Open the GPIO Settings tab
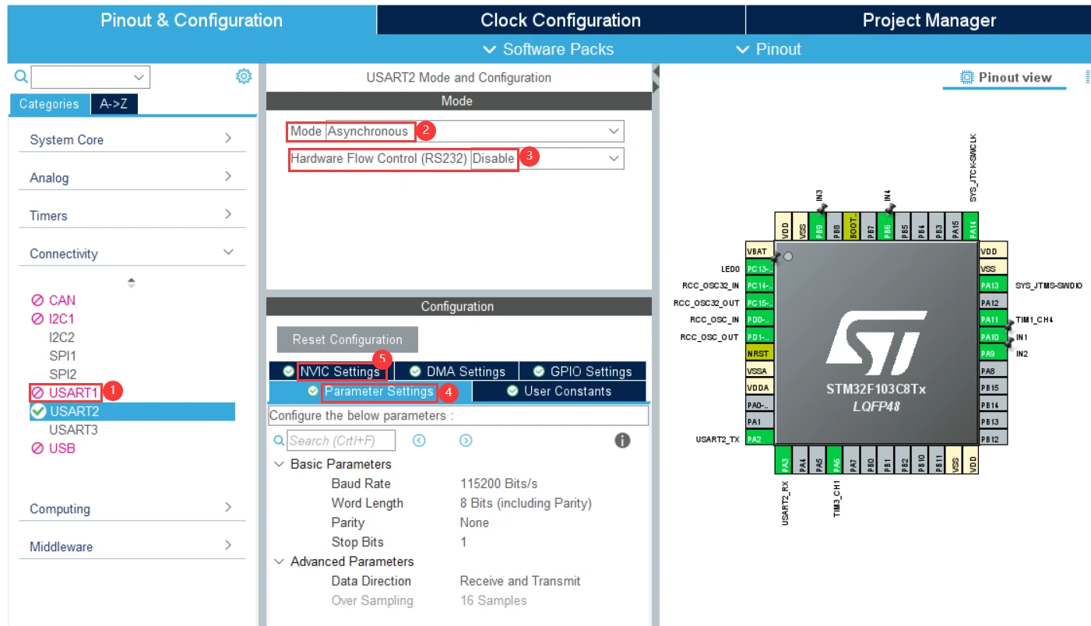The height and width of the screenshot is (626, 1091). coord(582,371)
